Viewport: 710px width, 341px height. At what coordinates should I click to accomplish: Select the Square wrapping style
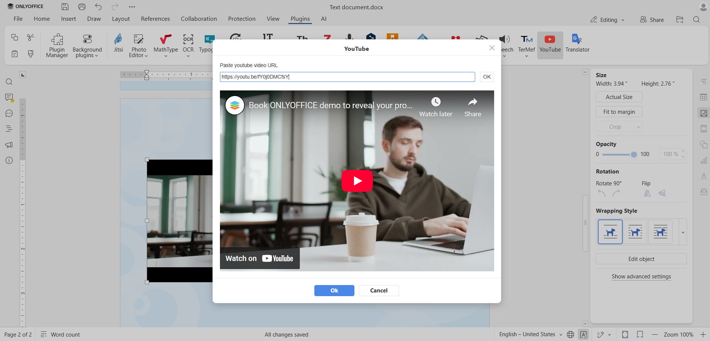point(635,232)
